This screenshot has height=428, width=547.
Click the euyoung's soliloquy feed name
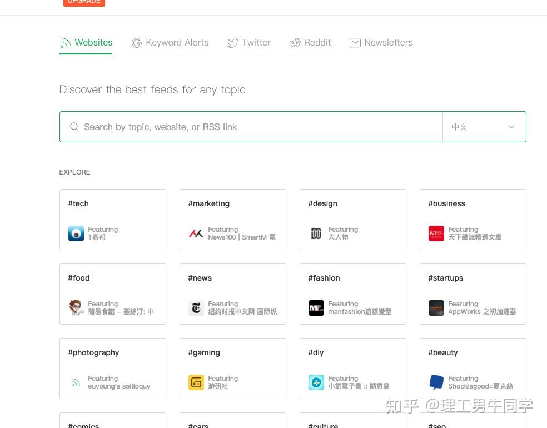(119, 386)
